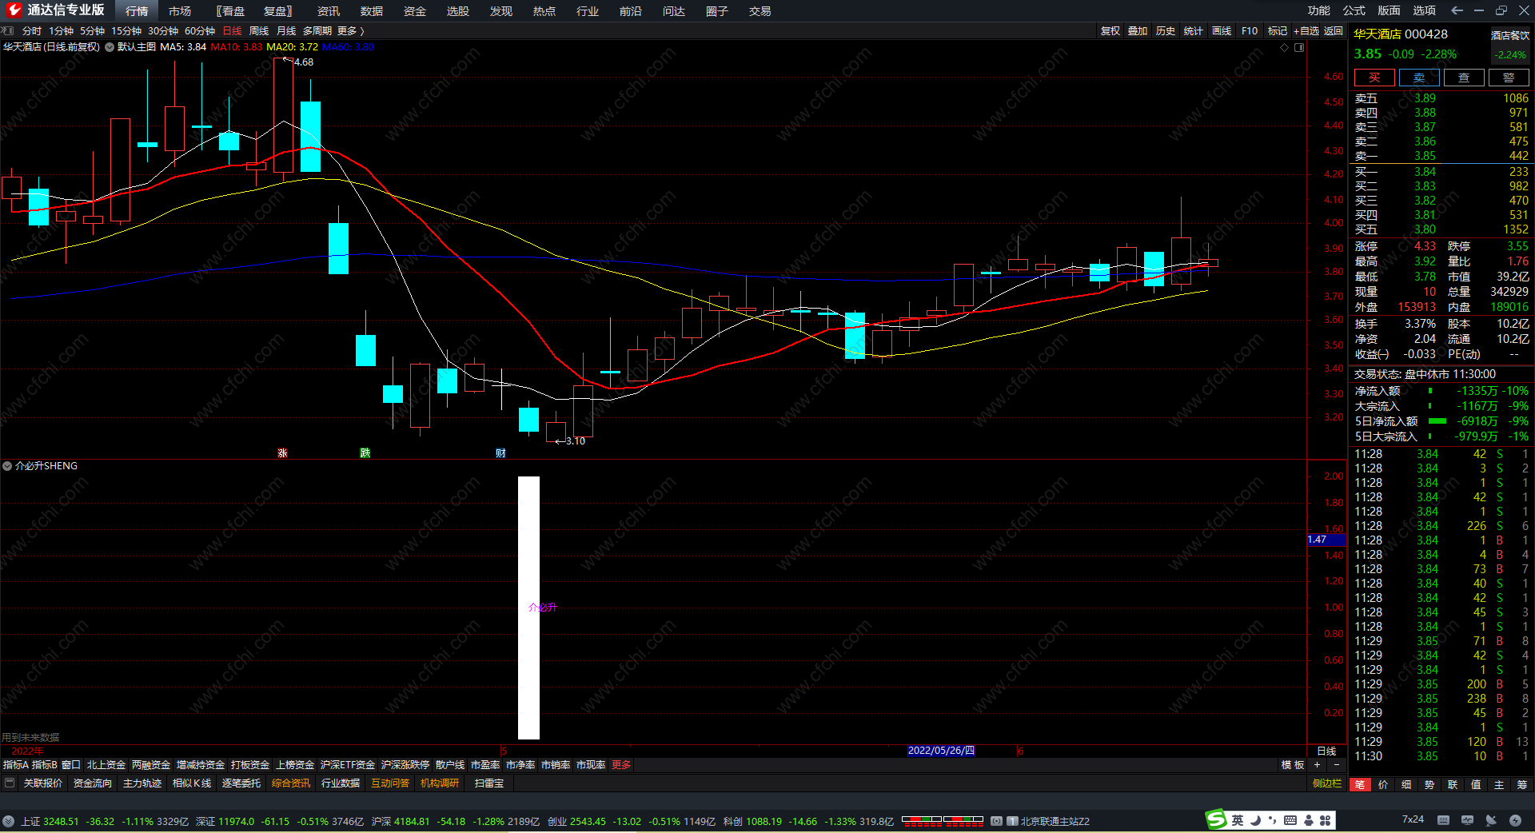The width and height of the screenshot is (1535, 833).
Task: Click the round chevron icon before 上证
Action: coord(8,821)
